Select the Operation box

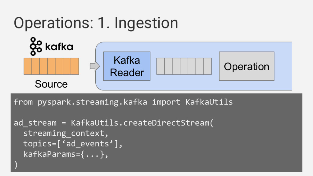[247, 66]
